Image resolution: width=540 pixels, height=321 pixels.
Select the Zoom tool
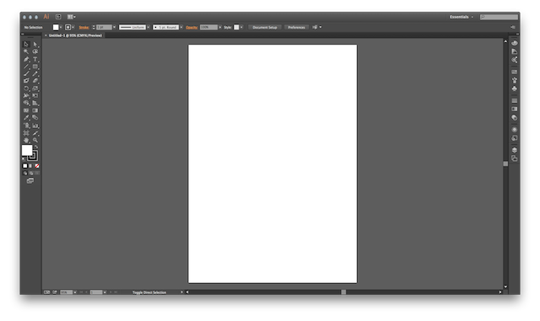pos(35,140)
